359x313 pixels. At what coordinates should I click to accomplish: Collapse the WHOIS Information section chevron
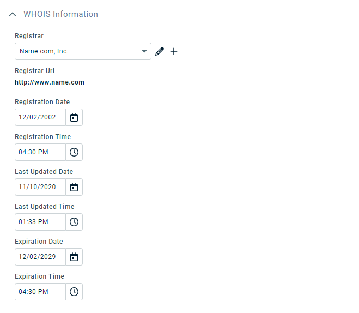13,14
